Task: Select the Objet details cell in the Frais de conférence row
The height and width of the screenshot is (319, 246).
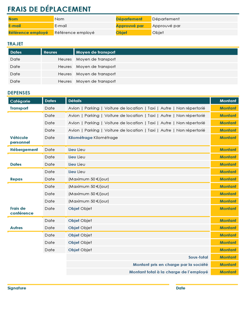Action: (138, 211)
